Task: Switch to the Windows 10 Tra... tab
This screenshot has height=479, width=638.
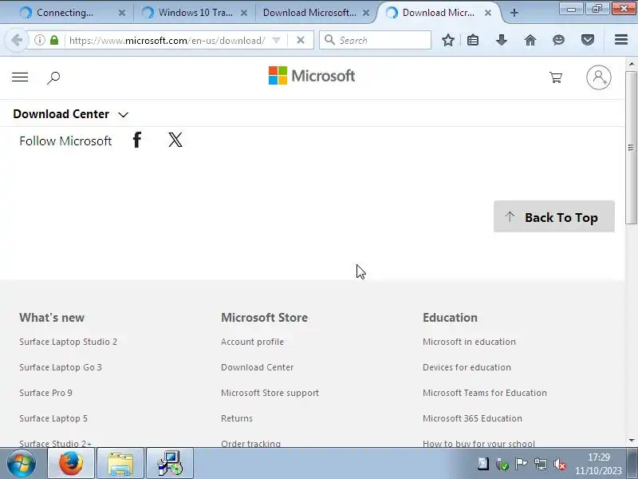Action: pos(195,13)
